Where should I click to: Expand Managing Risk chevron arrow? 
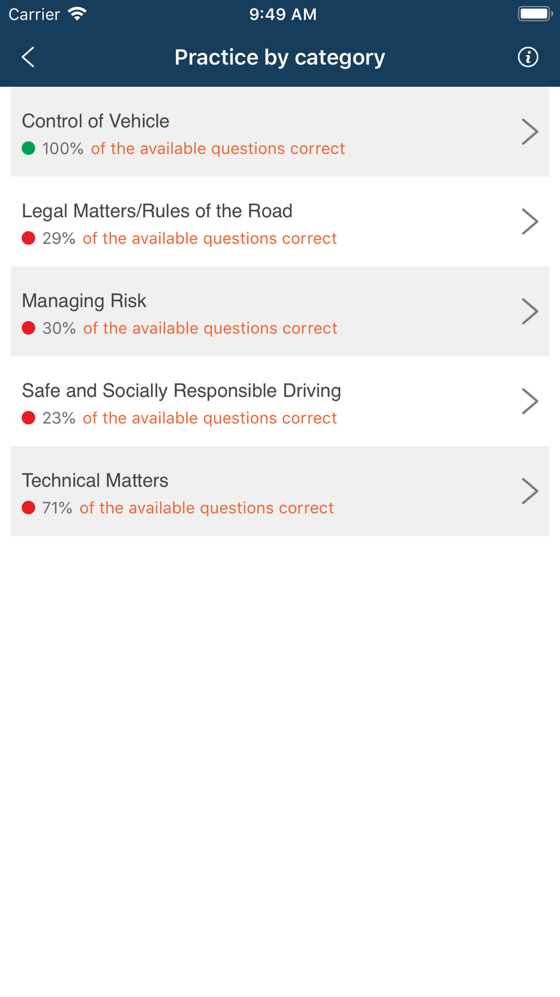(529, 311)
